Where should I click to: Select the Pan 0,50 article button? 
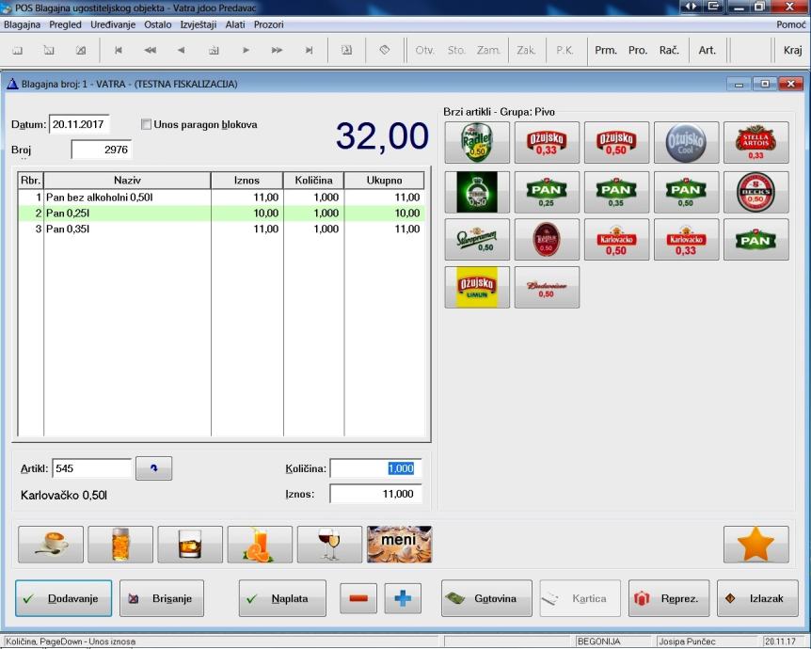tap(687, 193)
